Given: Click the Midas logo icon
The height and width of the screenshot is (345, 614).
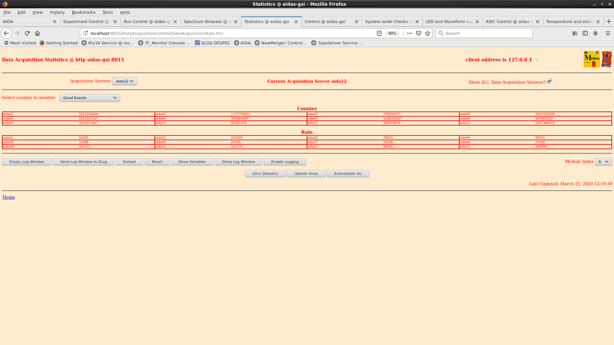Looking at the screenshot, I should point(591,59).
